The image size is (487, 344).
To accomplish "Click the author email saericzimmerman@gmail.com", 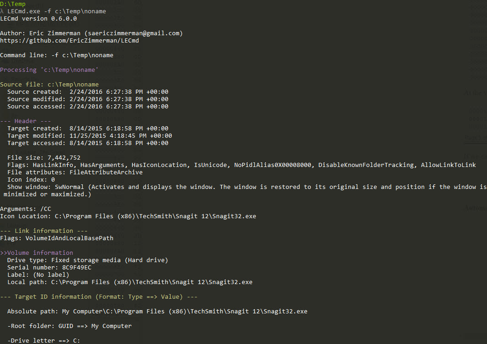I will pyautogui.click(x=133, y=33).
